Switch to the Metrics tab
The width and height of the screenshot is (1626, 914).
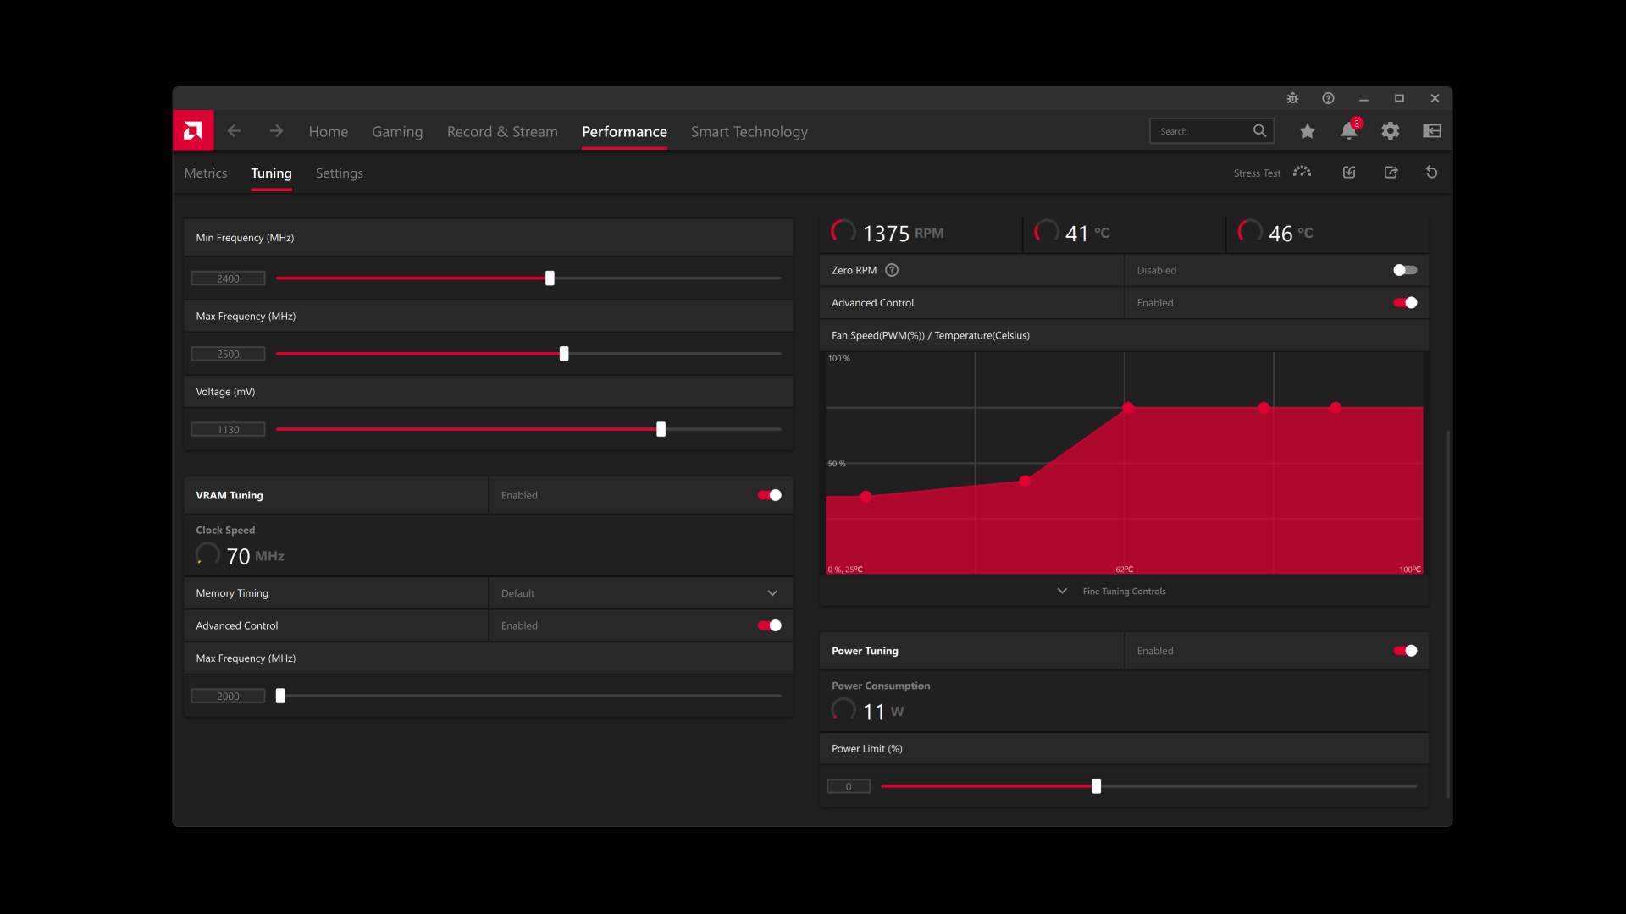pos(206,173)
